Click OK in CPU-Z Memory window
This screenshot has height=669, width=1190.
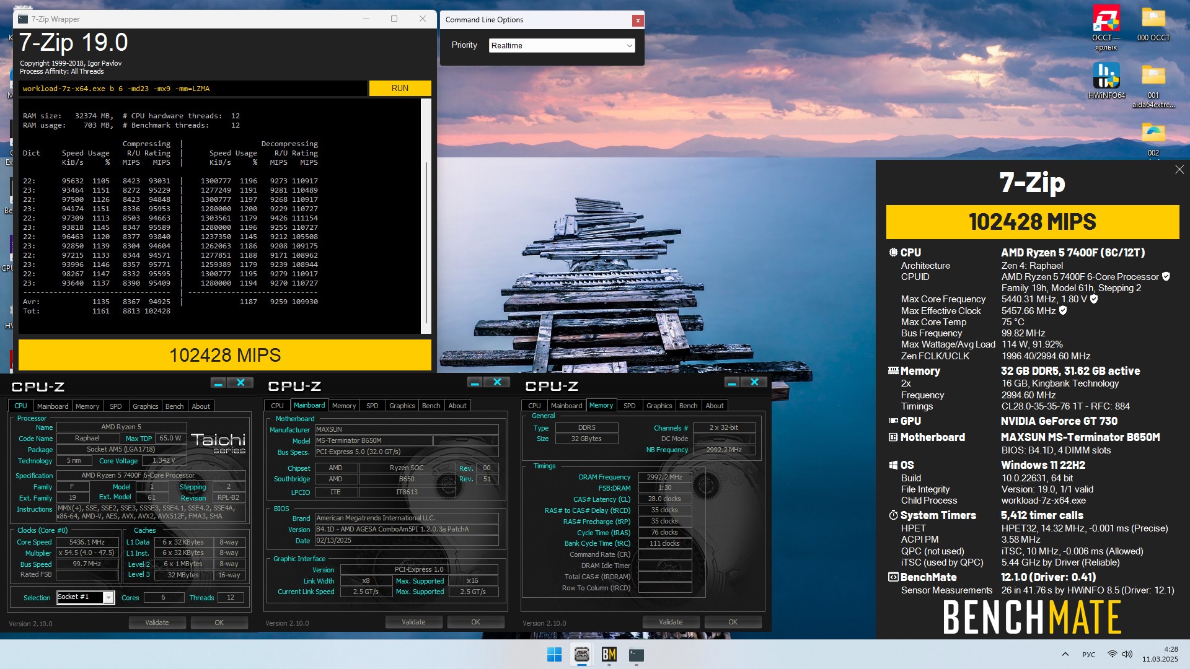[x=733, y=622]
